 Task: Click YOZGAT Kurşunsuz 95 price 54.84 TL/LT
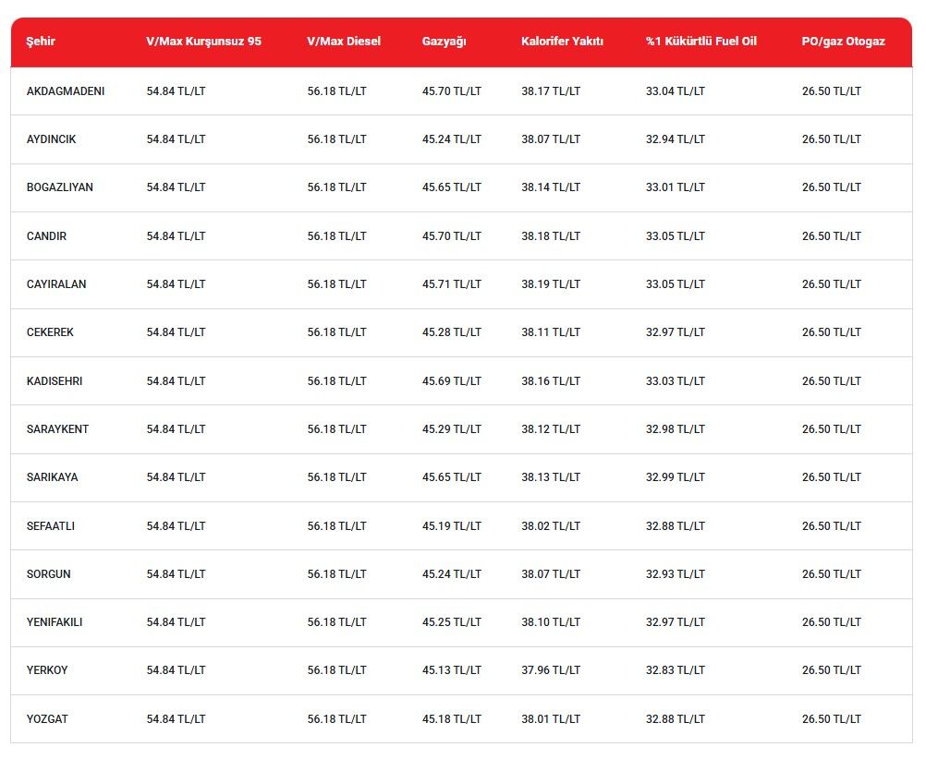pos(176,719)
